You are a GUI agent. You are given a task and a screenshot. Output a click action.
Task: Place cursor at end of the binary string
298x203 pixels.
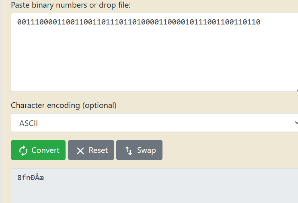click(260, 22)
